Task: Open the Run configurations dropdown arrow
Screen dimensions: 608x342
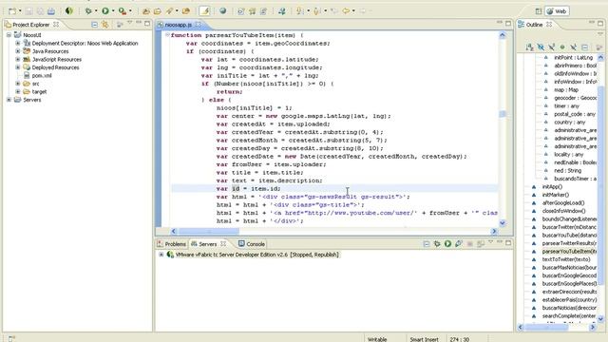Action: [113, 11]
